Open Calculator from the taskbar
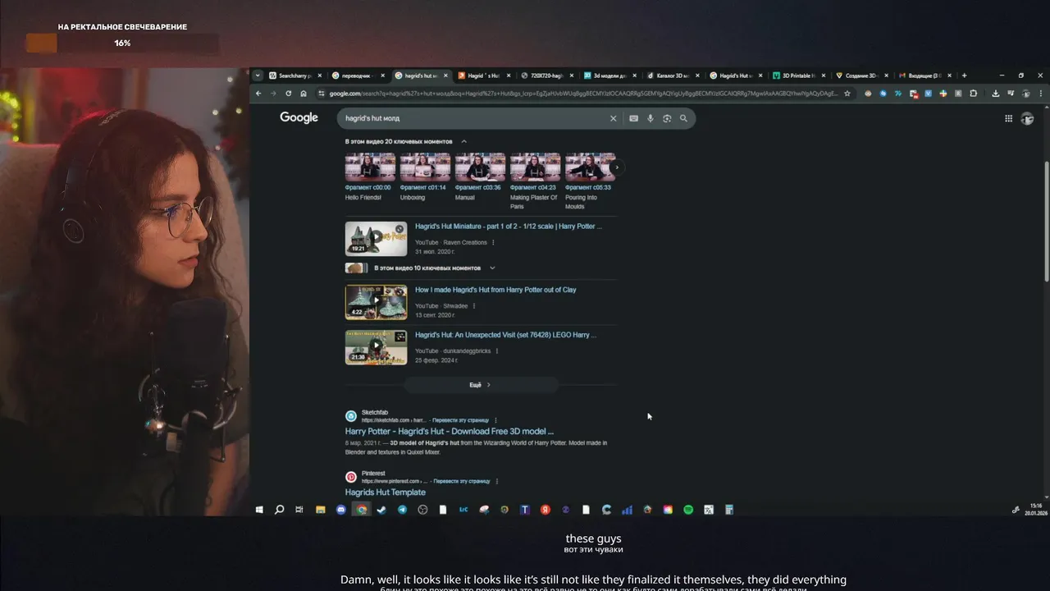The image size is (1050, 591). [728, 510]
